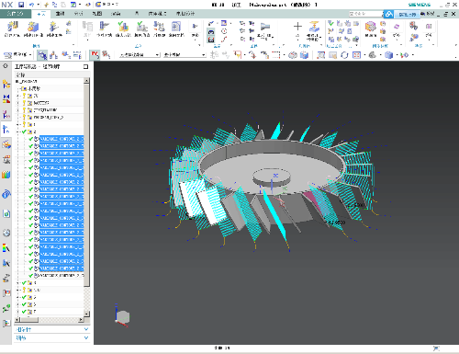Click the Create Operation ribbon icon
This screenshot has height=354, width=459.
point(54,29)
